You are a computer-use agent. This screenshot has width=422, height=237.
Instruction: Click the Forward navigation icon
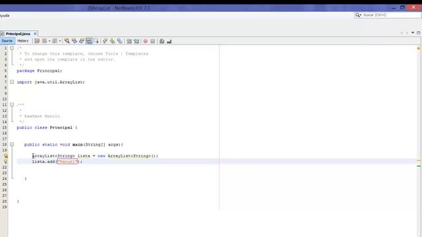(x=55, y=41)
